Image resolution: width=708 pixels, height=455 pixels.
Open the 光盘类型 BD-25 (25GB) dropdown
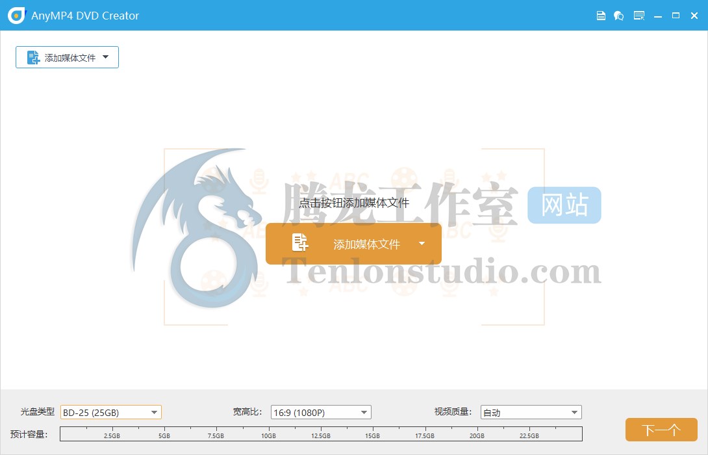pyautogui.click(x=111, y=412)
